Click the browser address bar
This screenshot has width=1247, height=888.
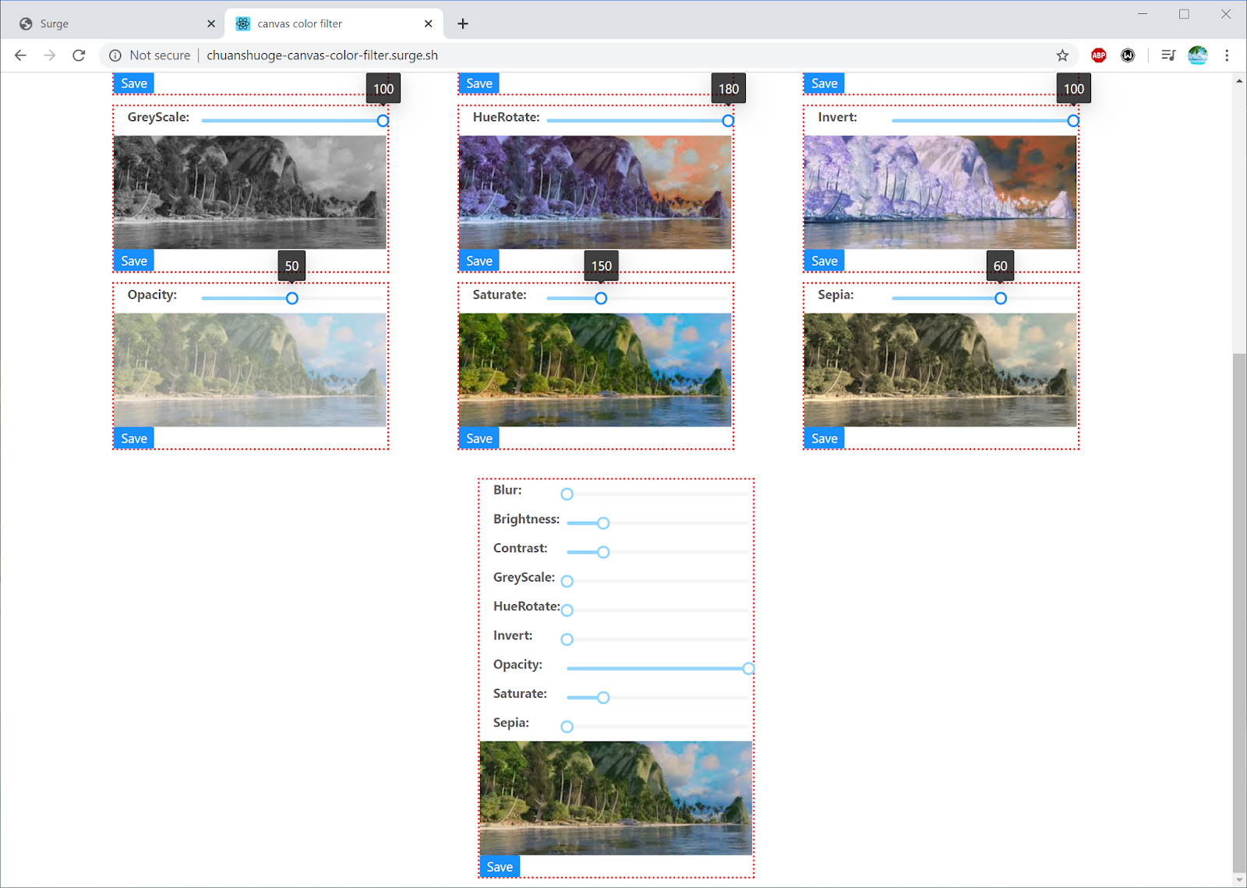coord(546,55)
